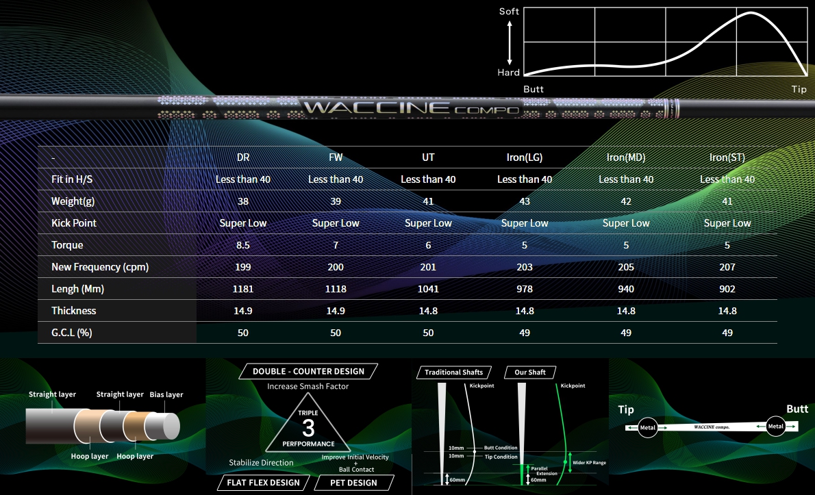Click the Iron(LG) column header
This screenshot has height=495, width=815.
tap(525, 157)
